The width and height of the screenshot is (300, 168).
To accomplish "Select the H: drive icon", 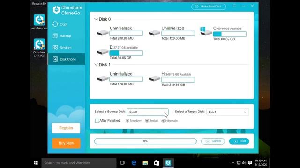I will [154, 78].
